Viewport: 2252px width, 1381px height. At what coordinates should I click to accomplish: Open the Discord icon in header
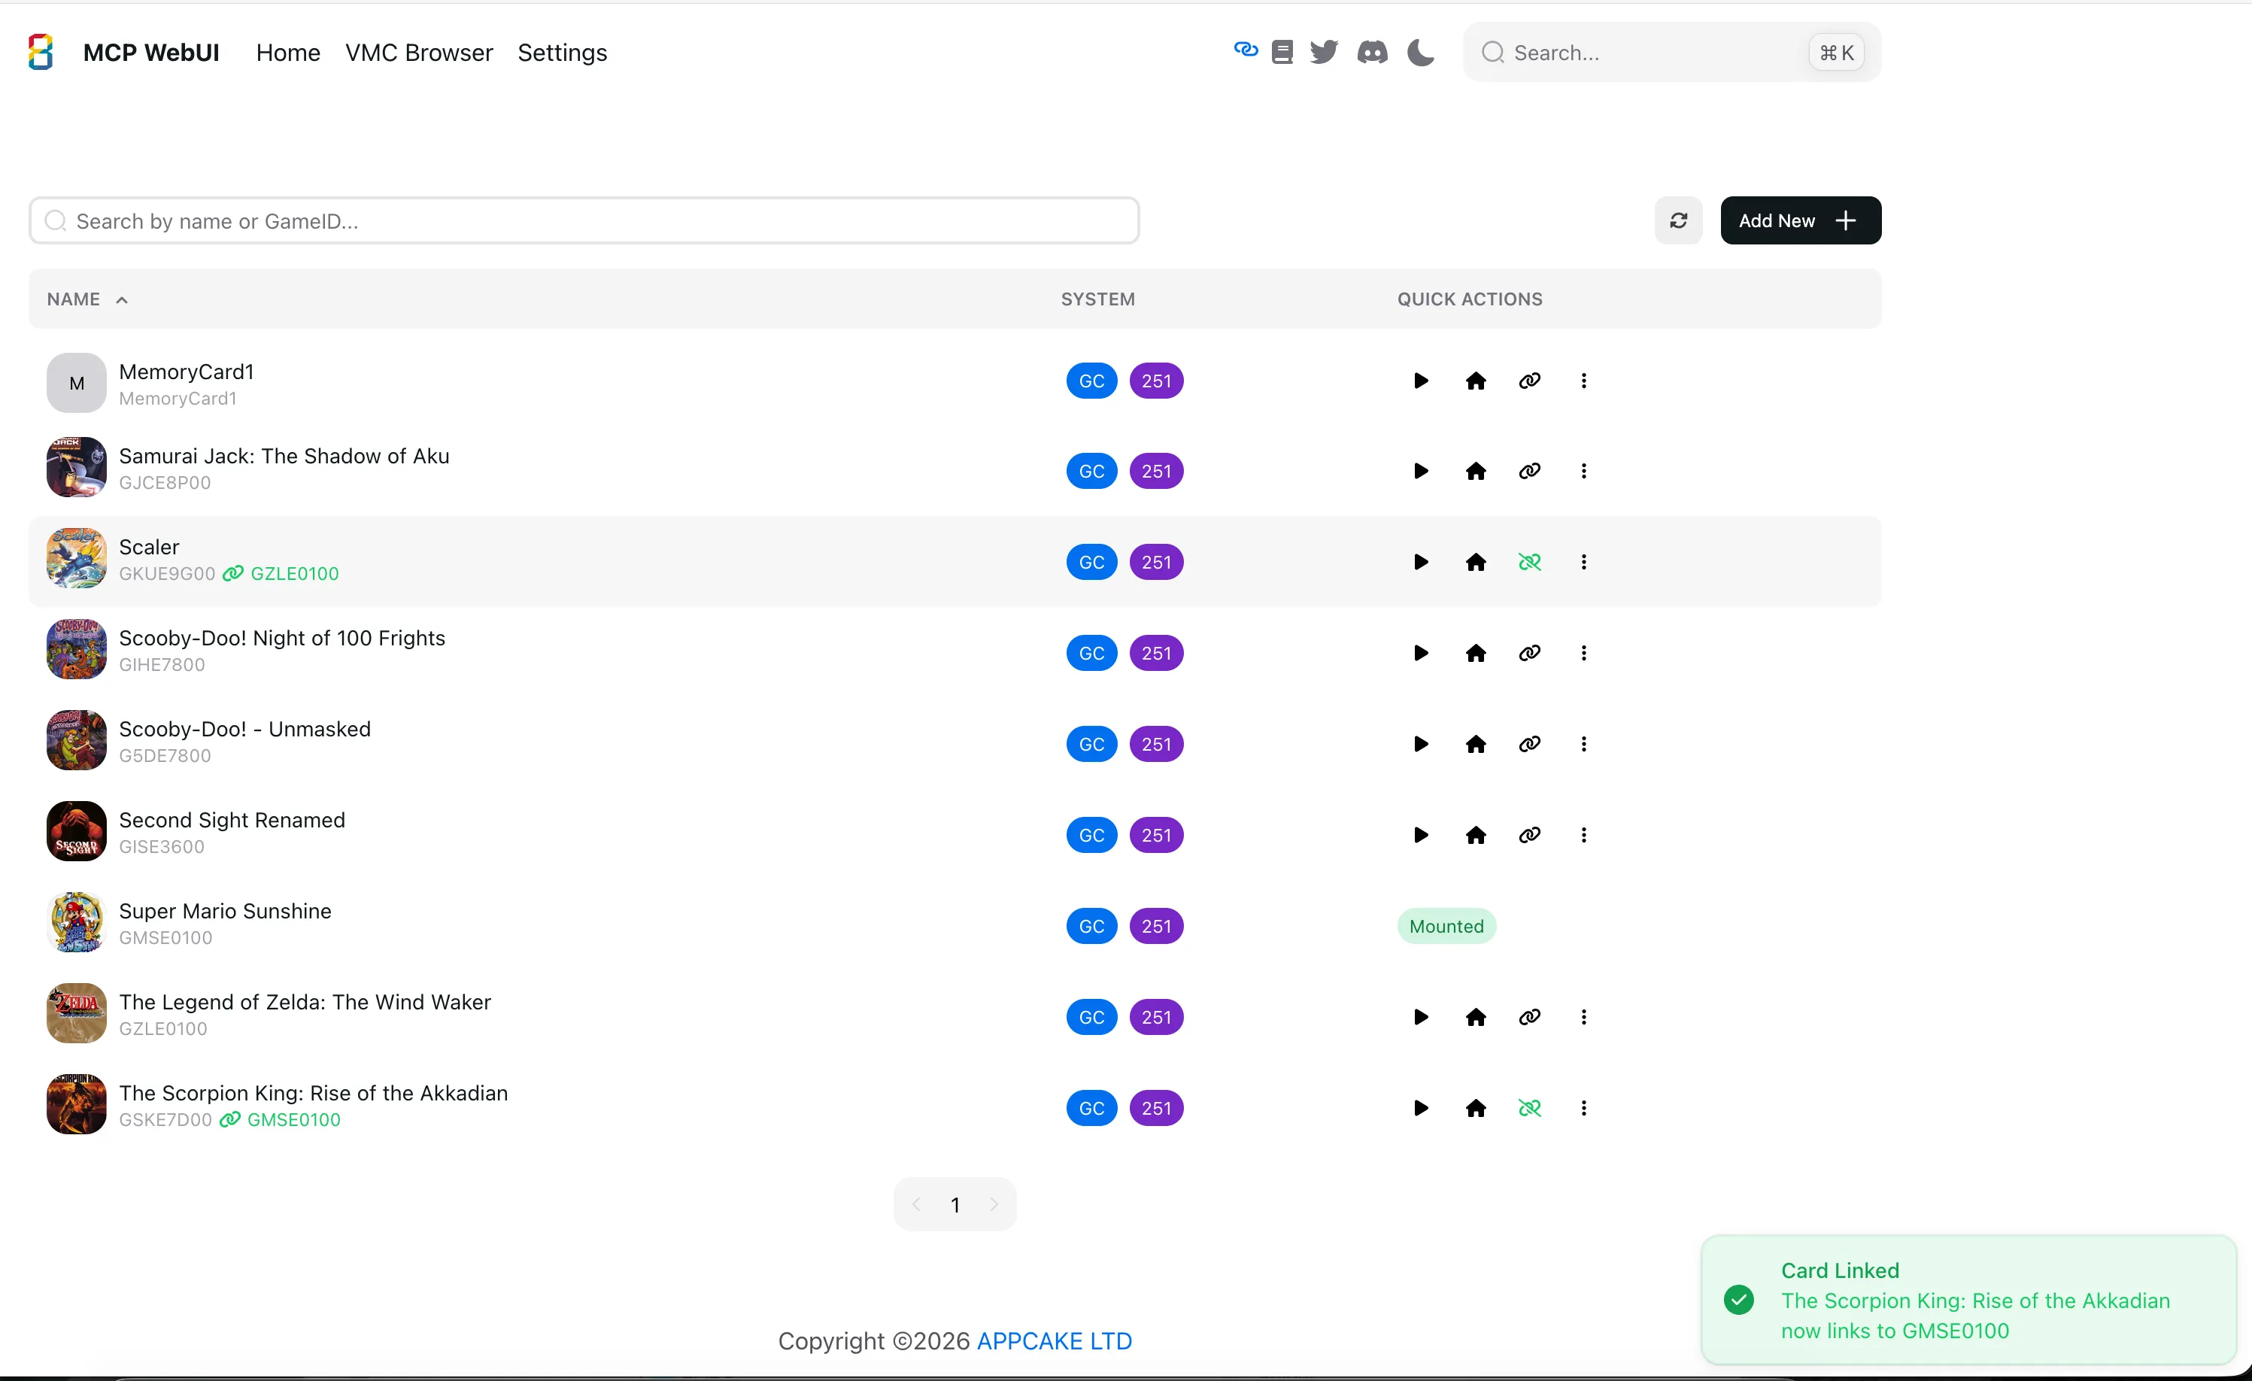1372,52
